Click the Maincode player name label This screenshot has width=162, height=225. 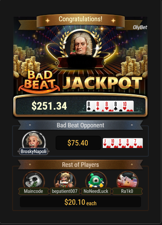click(34, 191)
